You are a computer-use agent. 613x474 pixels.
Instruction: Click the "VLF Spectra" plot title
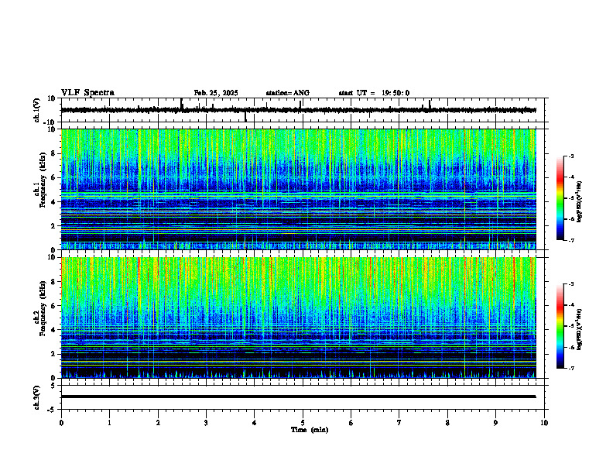[x=88, y=93]
